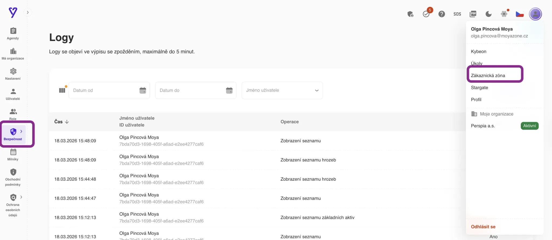The image size is (552, 240).
Task: Click the Odhlásit se logout link
Action: click(483, 227)
